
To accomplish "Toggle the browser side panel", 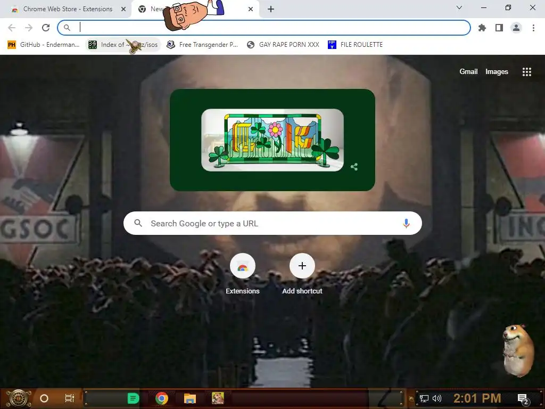I will 499,28.
